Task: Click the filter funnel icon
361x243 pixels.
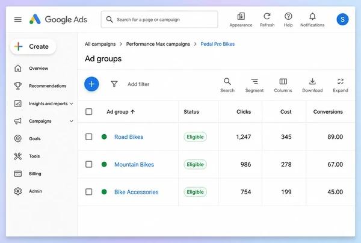Action: click(x=114, y=84)
